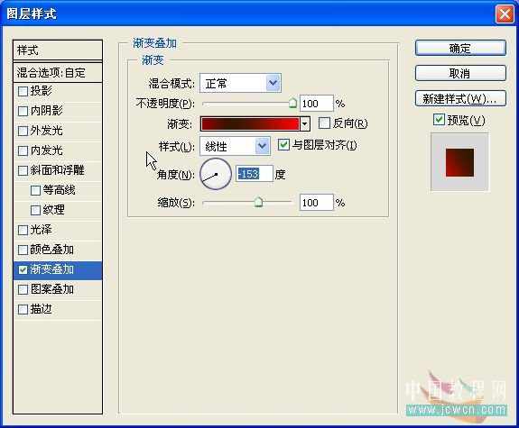Open the 样式(L) dropdown showing 线性

[235, 146]
